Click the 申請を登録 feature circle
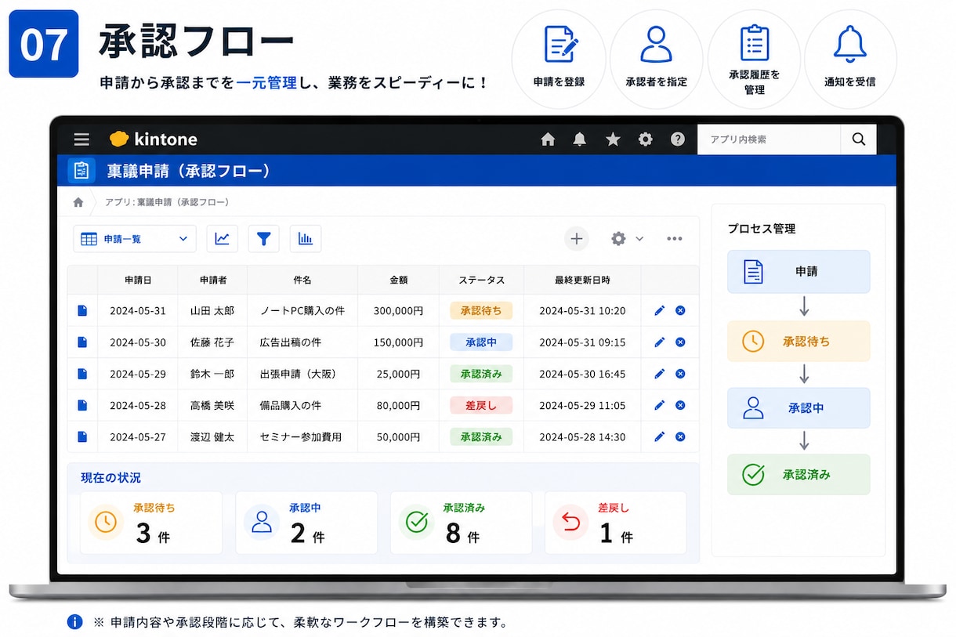Image resolution: width=956 pixels, height=637 pixels. 559,59
